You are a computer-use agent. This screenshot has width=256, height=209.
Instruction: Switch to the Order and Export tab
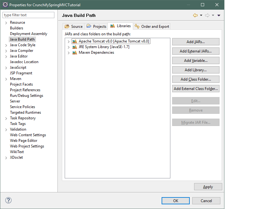[152, 27]
